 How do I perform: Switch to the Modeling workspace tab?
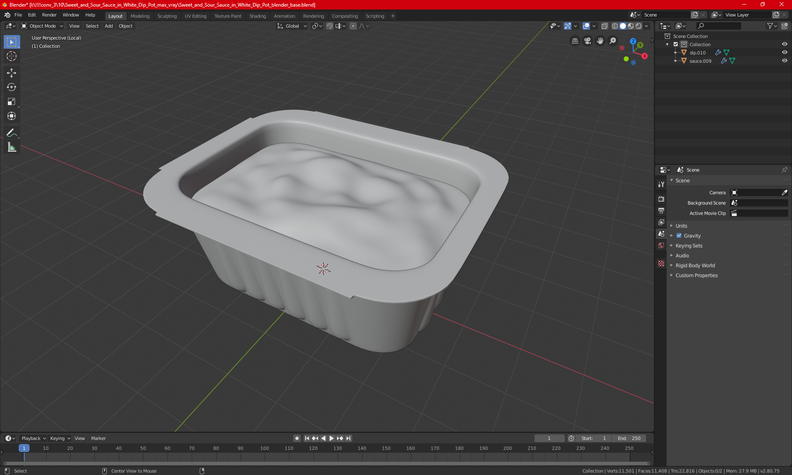tap(140, 16)
